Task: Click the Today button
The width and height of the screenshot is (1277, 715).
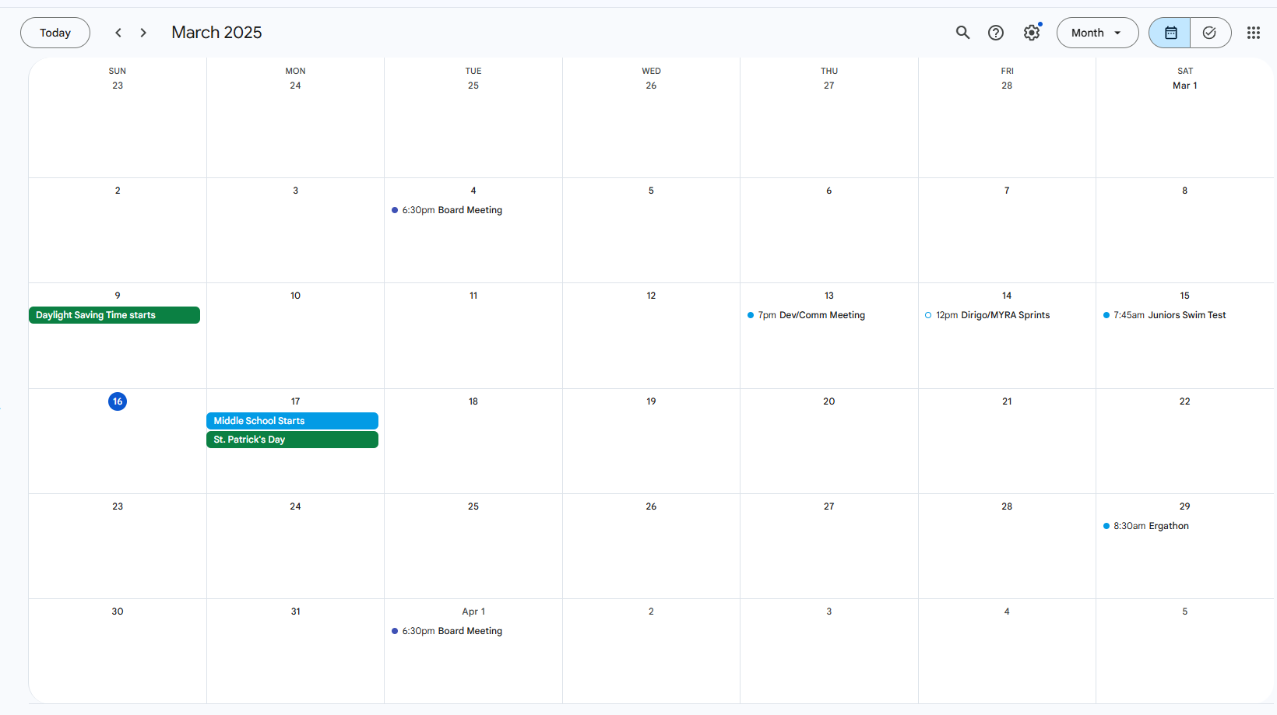Action: click(55, 33)
